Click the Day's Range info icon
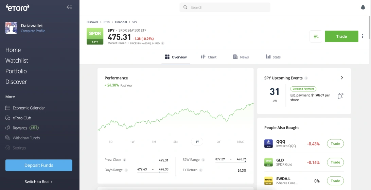 click(126, 170)
